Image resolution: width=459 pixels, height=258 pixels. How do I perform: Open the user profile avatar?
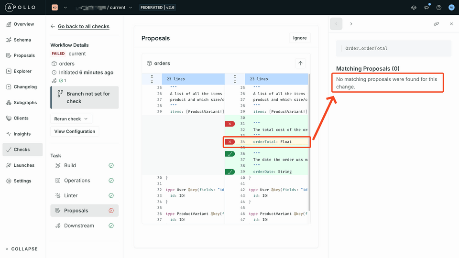pyautogui.click(x=451, y=8)
